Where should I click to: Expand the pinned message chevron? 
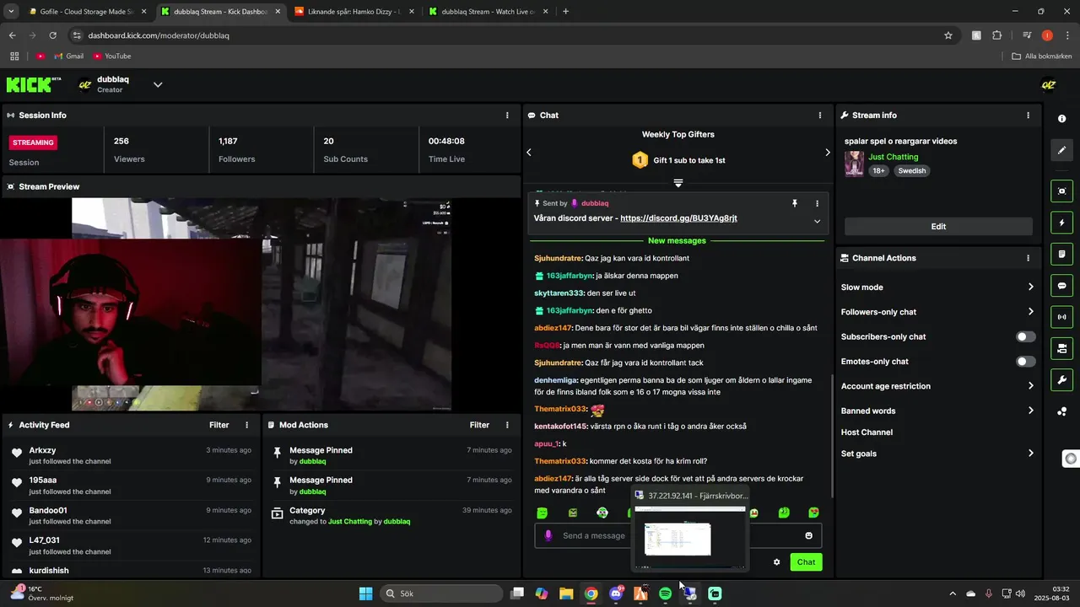[817, 221]
